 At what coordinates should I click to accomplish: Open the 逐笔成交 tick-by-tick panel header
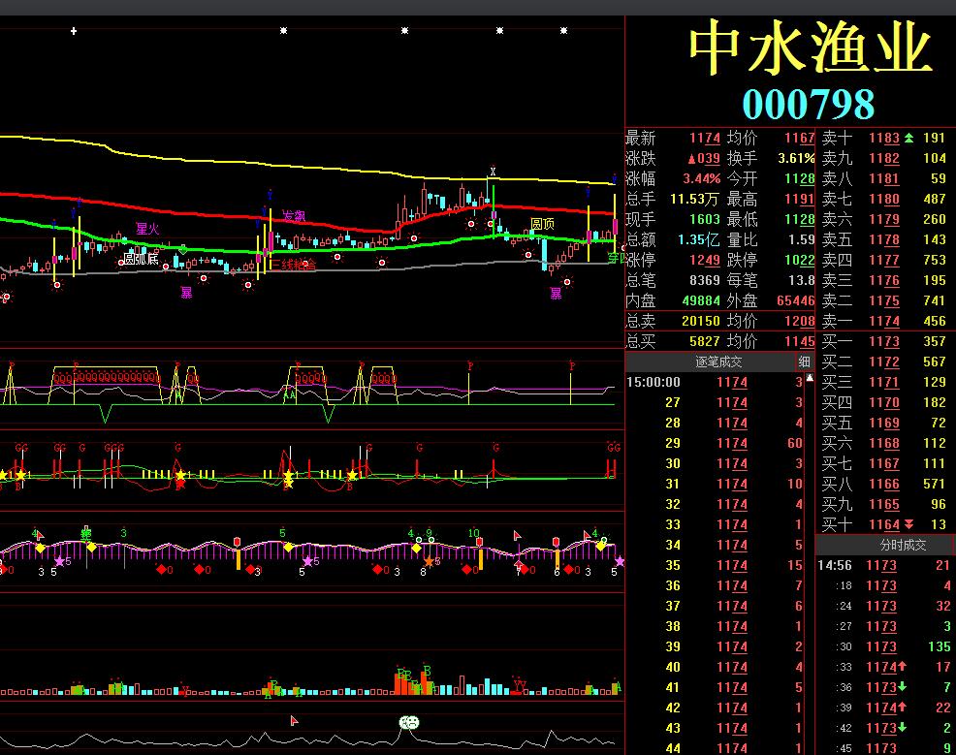[x=718, y=362]
